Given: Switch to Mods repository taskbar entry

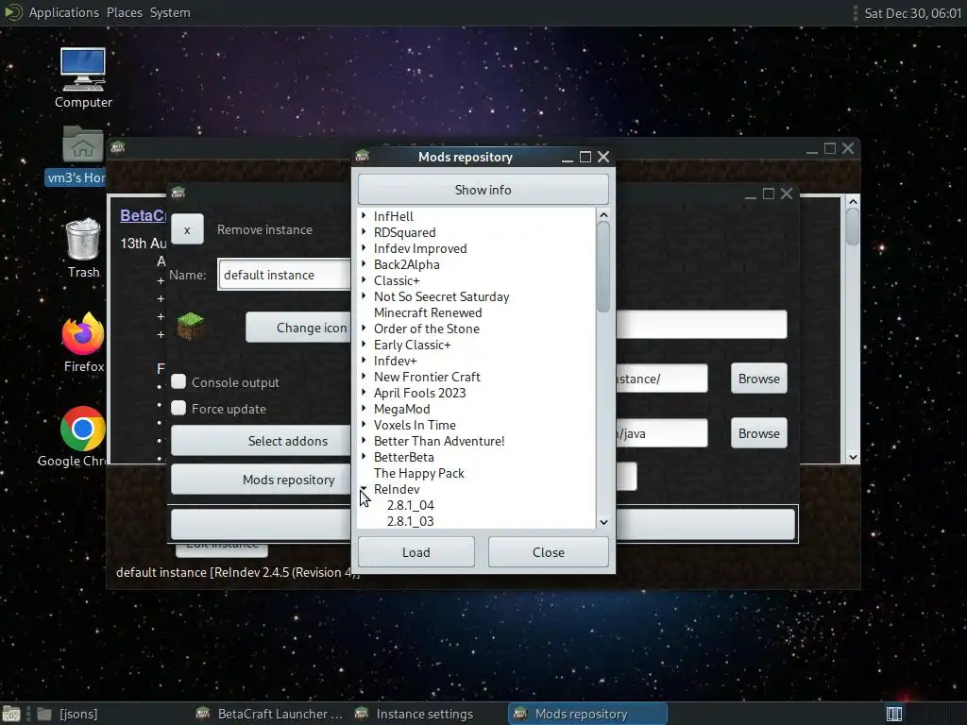Looking at the screenshot, I should coord(587,714).
